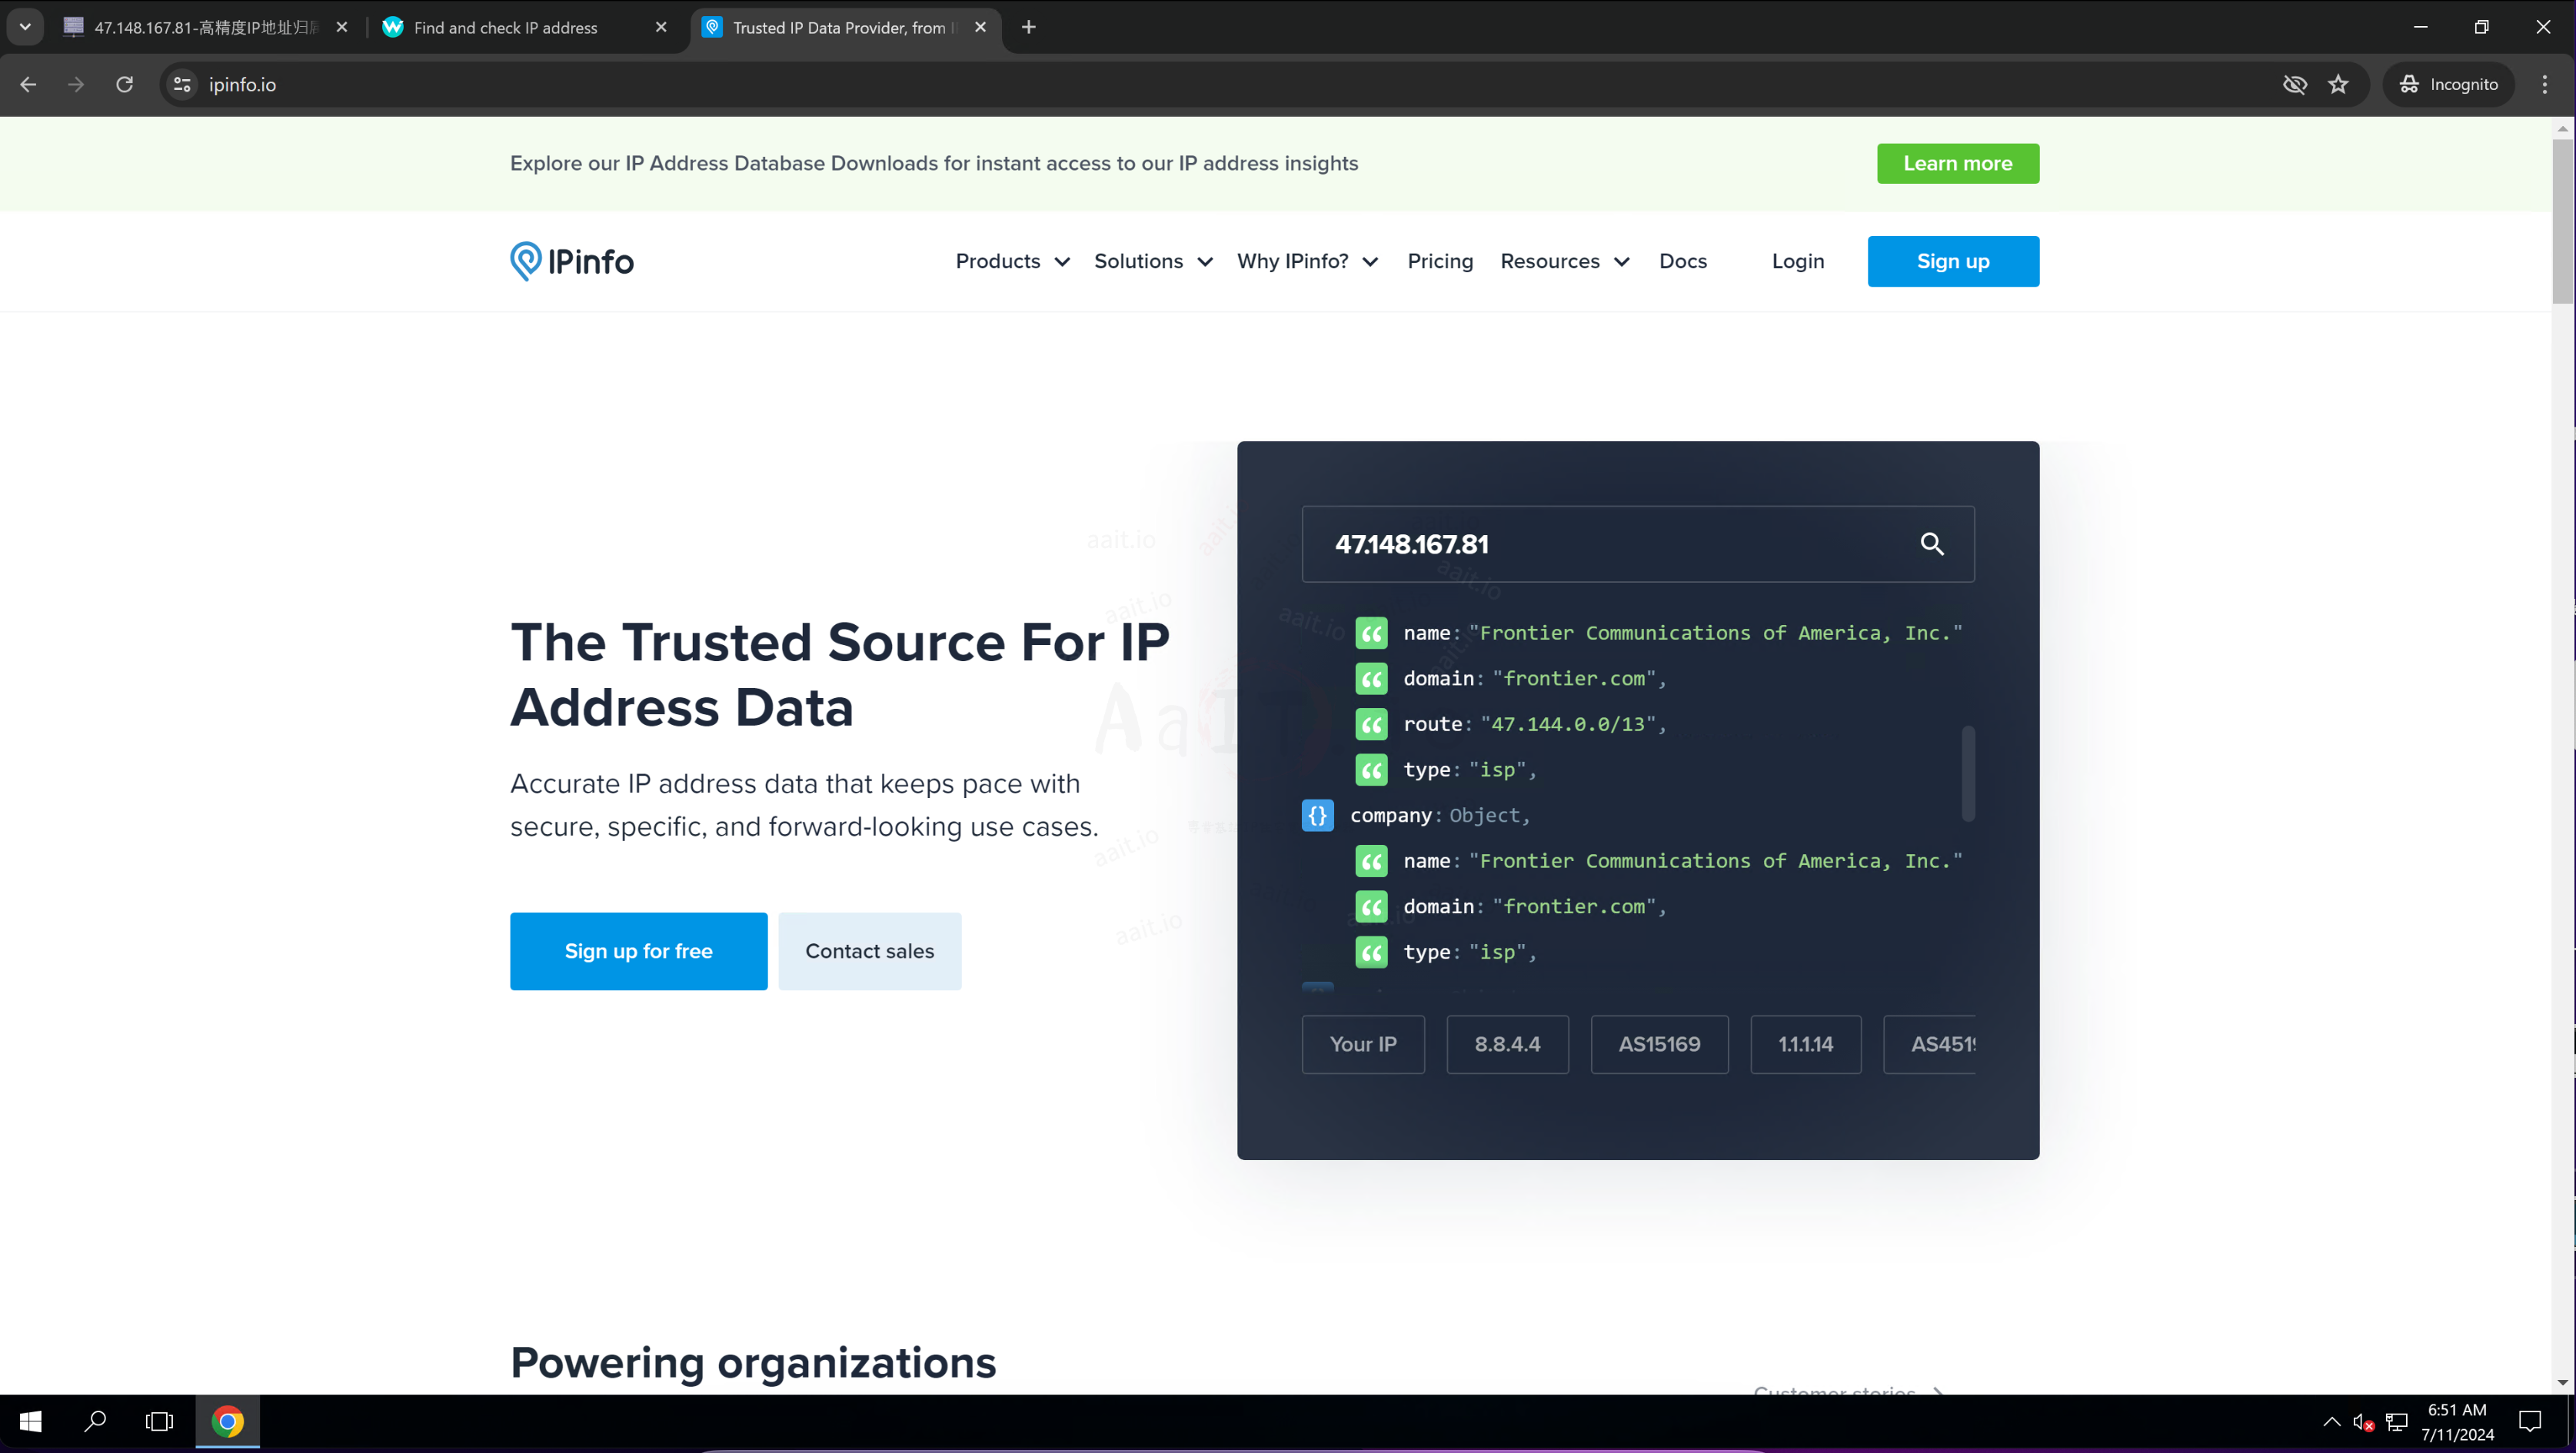Click the JSON results panel scrollbar thumb

(x=1968, y=773)
